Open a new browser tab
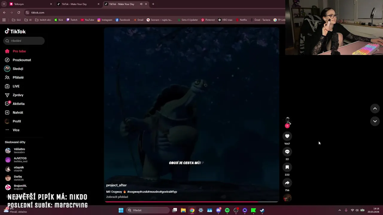This screenshot has width=383, height=215. [153, 4]
